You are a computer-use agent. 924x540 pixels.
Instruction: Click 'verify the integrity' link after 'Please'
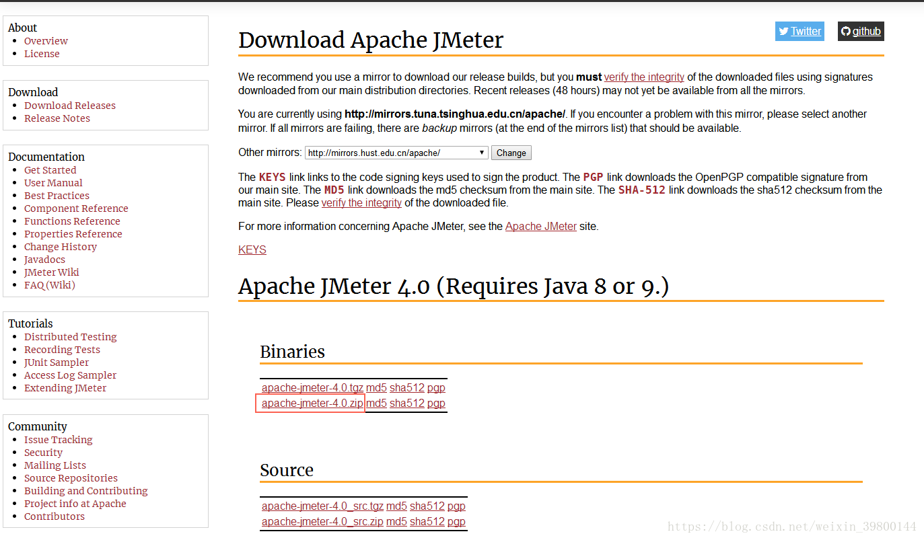tap(361, 203)
